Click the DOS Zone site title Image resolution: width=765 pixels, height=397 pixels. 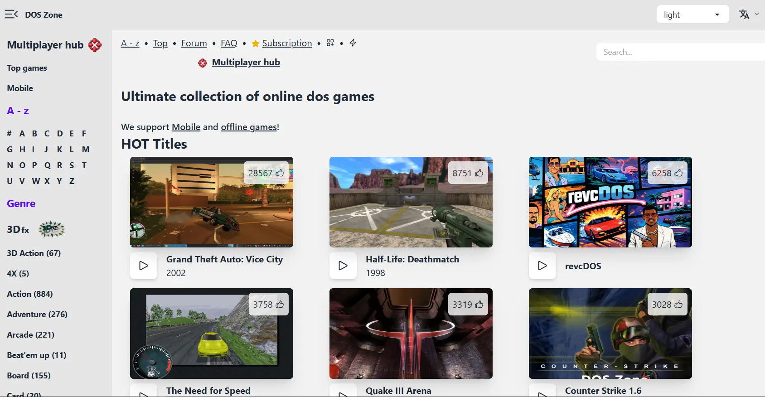[x=44, y=15]
